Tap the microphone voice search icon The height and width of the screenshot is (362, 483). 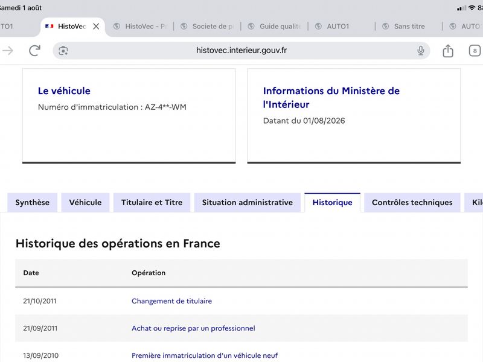420,51
